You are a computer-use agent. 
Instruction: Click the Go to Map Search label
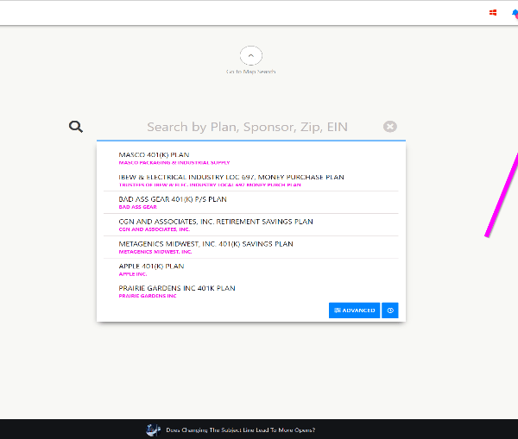[250, 72]
